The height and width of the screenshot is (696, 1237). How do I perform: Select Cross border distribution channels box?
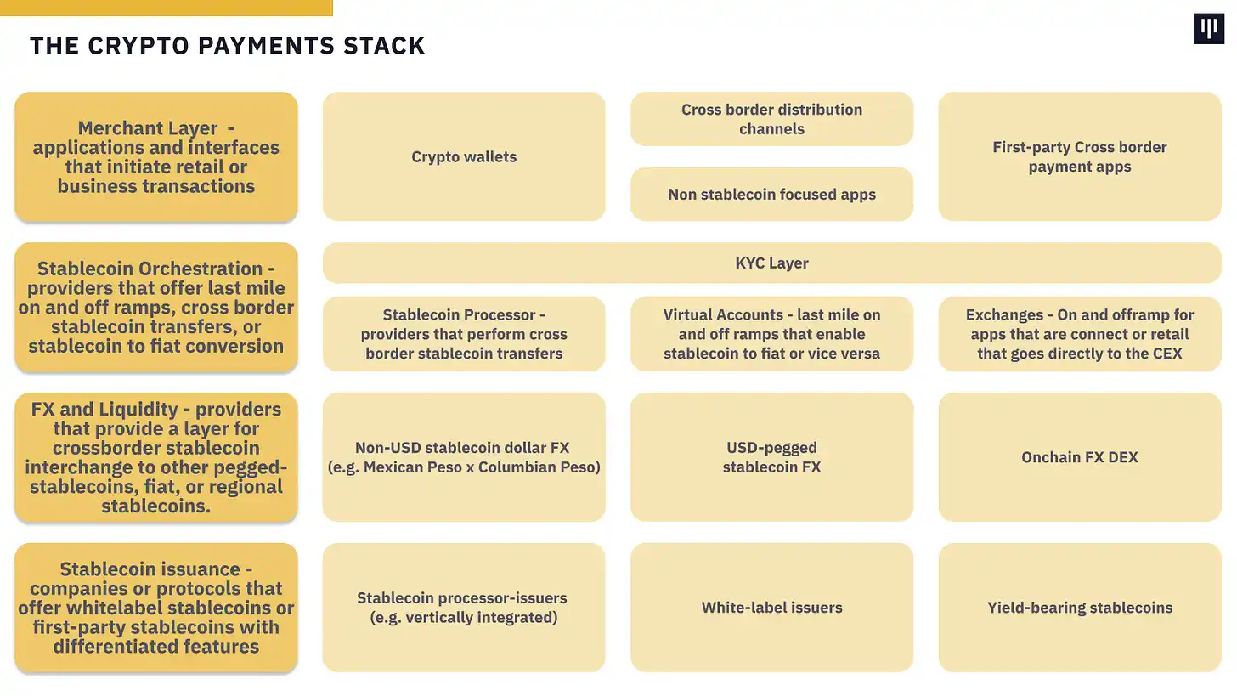pos(771,119)
